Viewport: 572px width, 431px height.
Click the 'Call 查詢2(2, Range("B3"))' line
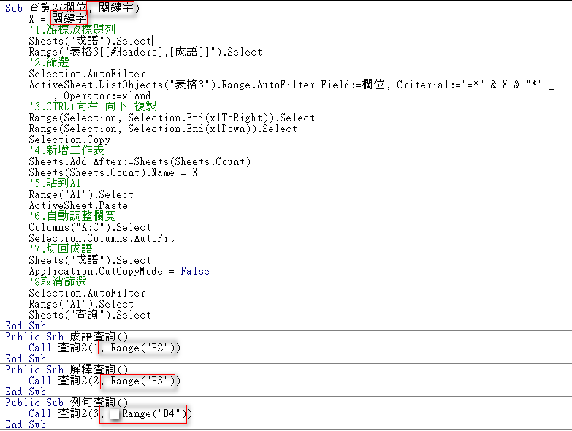click(104, 381)
